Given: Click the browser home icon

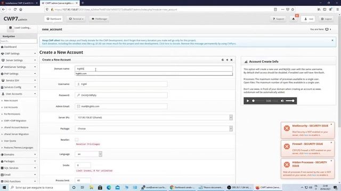Looking at the screenshot, I should [x=21, y=10].
